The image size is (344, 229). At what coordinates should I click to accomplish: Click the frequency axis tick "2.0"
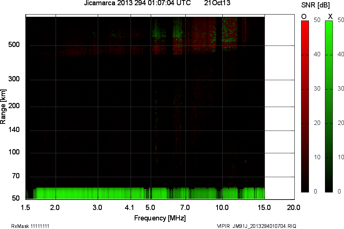[x=54, y=207]
